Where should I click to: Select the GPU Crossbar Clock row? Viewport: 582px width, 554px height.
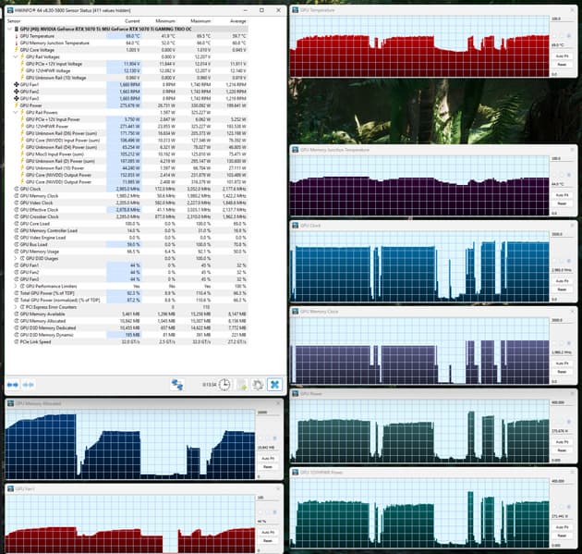coord(127,216)
